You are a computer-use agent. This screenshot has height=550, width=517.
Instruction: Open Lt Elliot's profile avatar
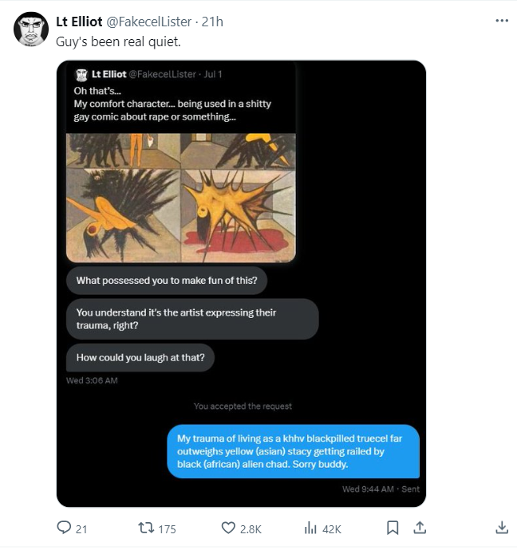pyautogui.click(x=31, y=29)
